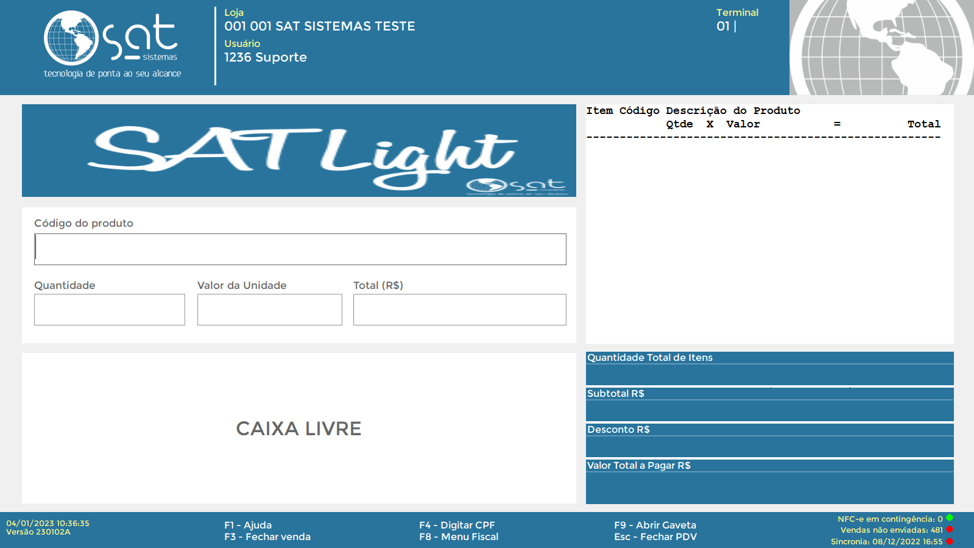974x548 pixels.
Task: Click the SAT Light banner
Action: [x=298, y=151]
